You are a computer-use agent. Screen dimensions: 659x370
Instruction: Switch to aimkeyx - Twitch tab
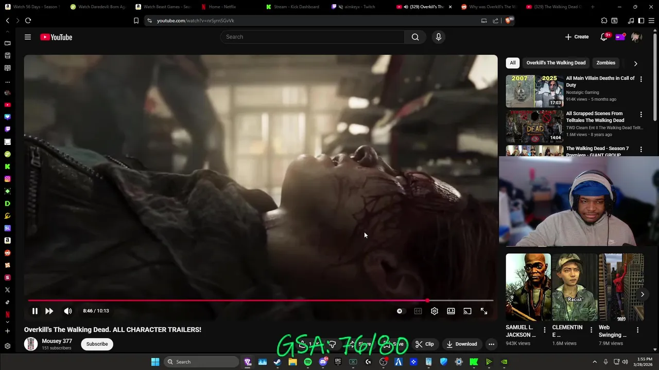point(359,7)
